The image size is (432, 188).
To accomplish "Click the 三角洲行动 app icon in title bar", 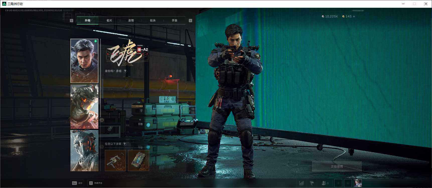I will [x=4, y=4].
